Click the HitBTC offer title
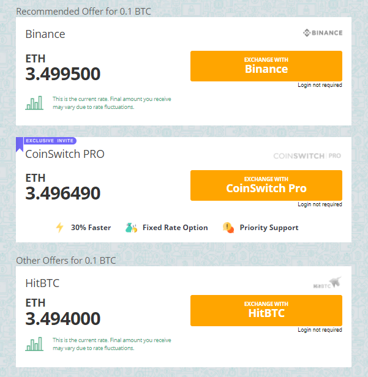 [x=42, y=283]
